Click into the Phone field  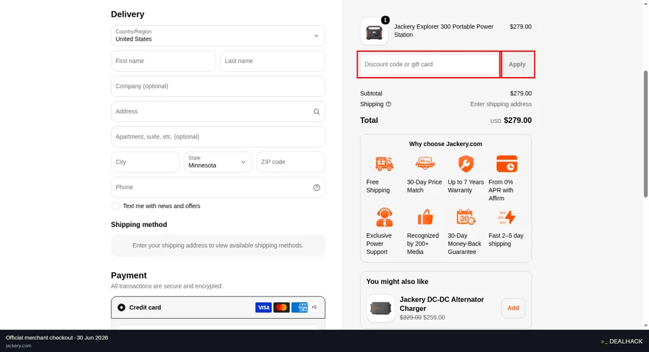tap(218, 187)
